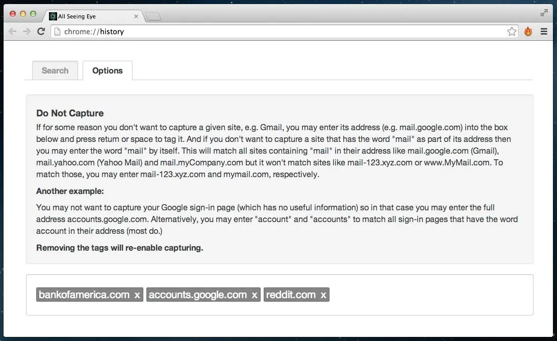Maximize the window with green button
Viewport: 557px width, 341px height.
(x=33, y=14)
